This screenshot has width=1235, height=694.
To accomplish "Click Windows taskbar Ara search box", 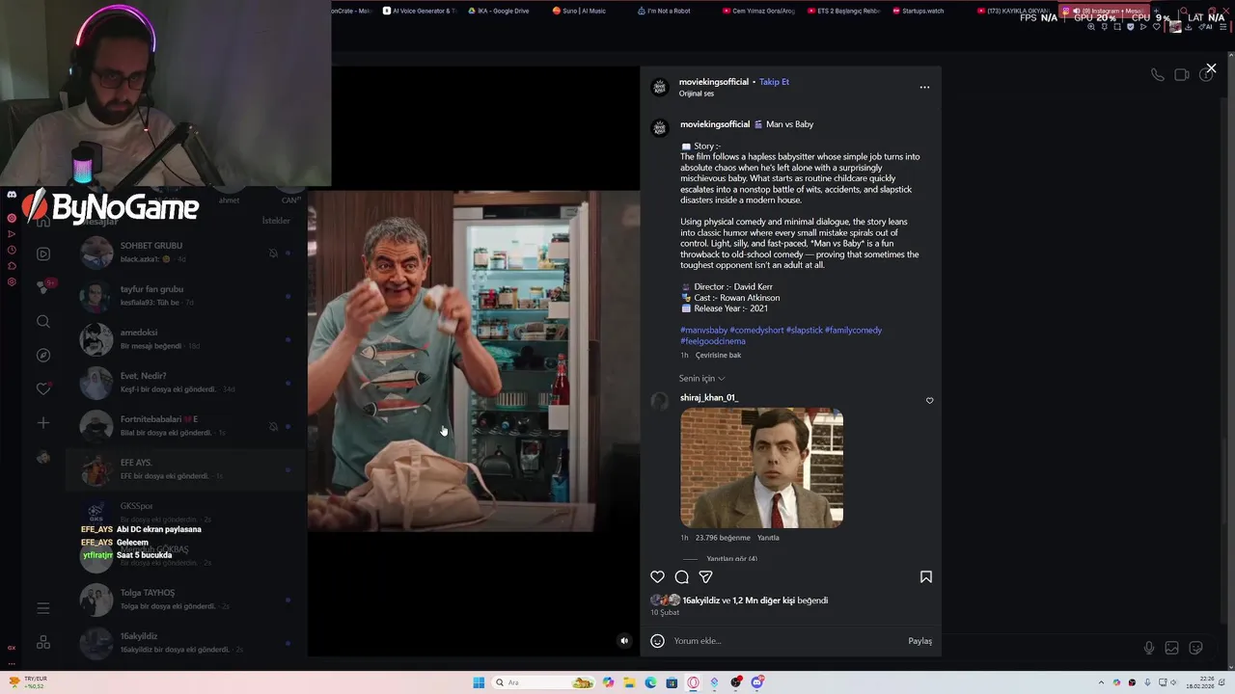I will tap(543, 682).
